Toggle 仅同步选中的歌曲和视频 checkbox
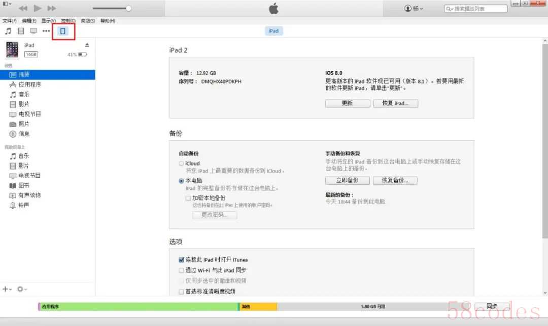This screenshot has height=326, width=548. coord(181,280)
